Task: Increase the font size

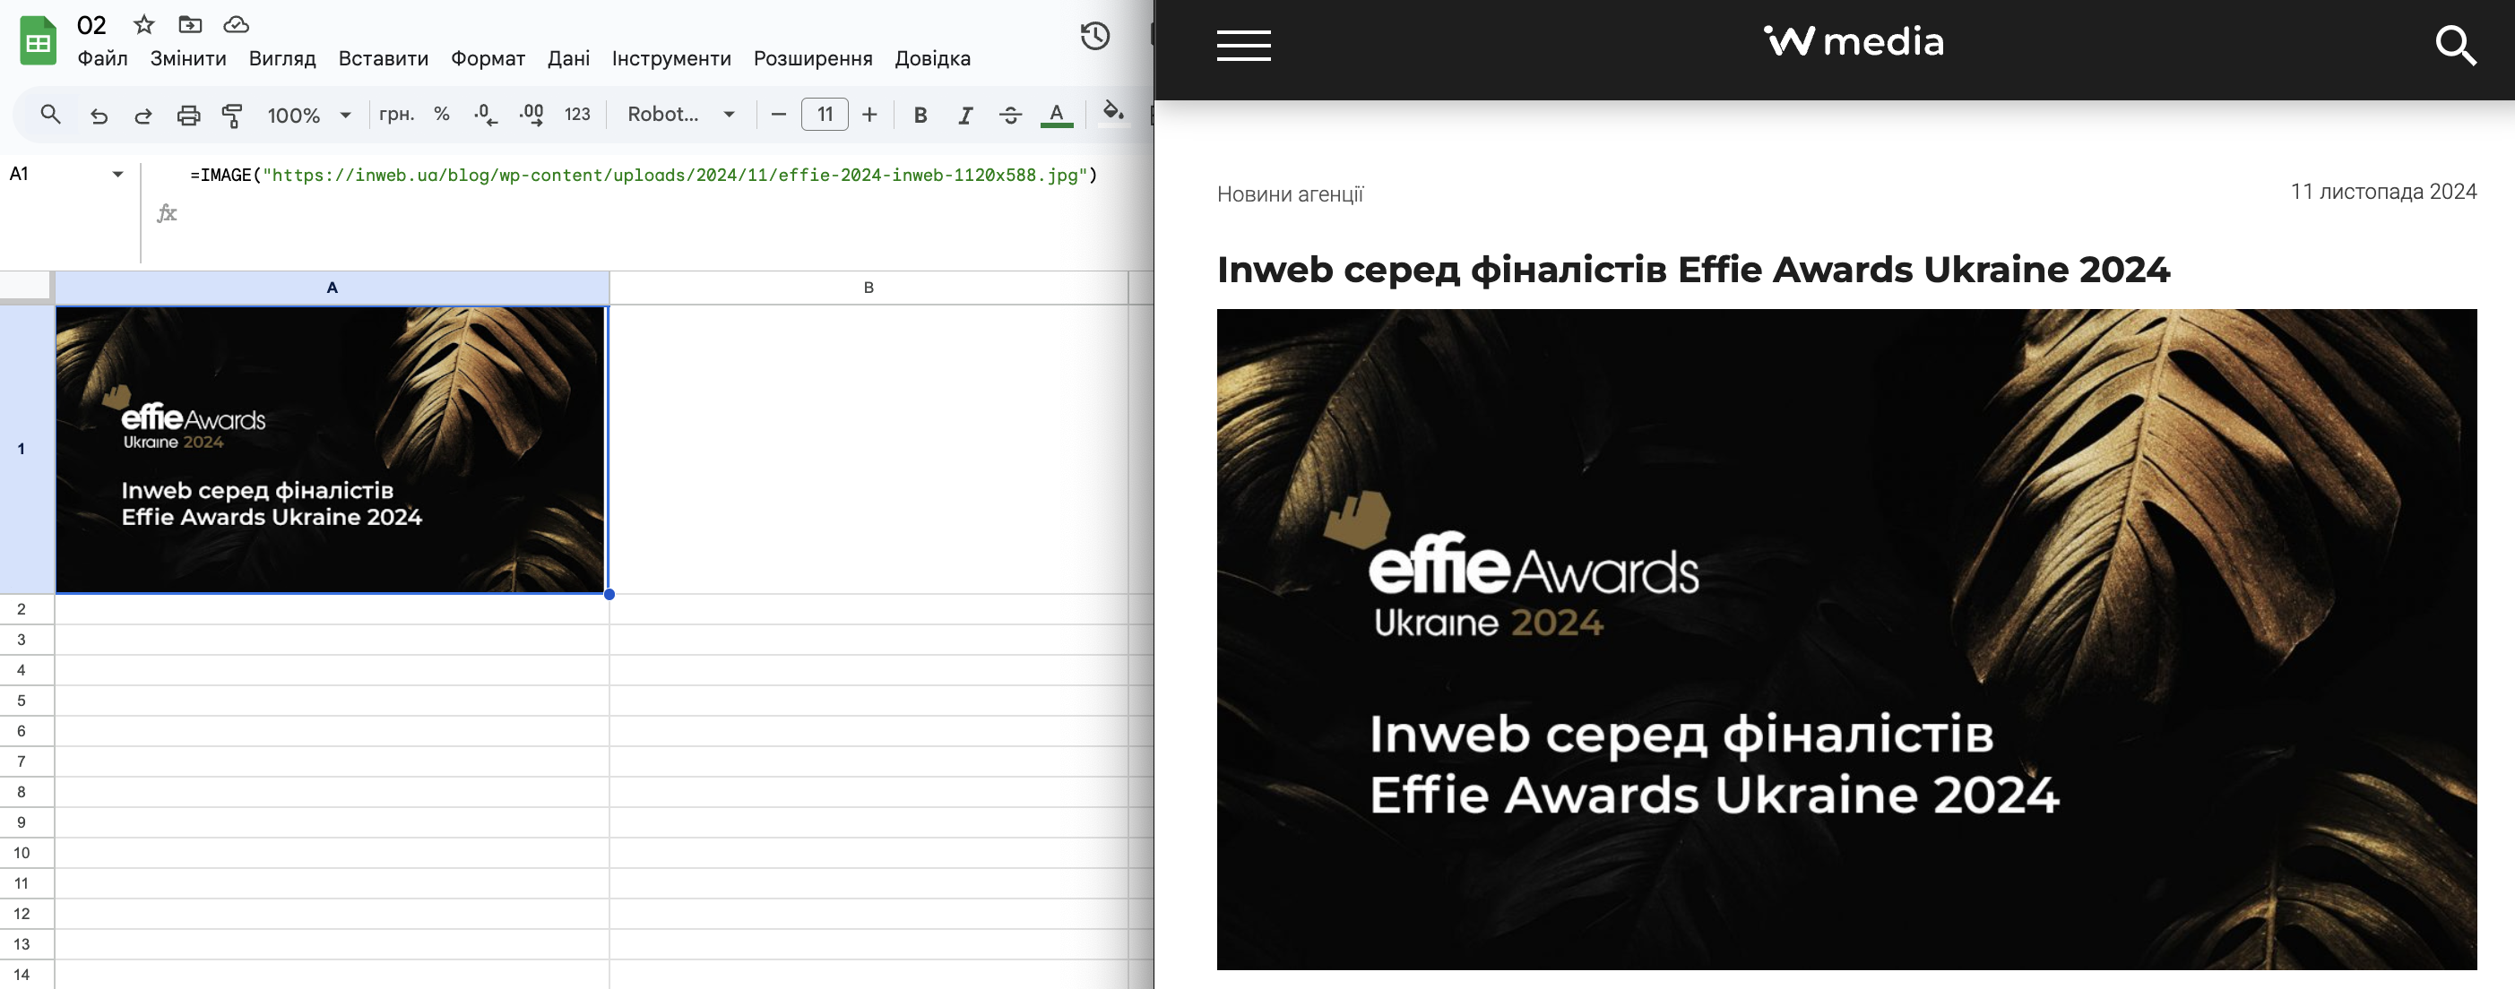Action: pyautogui.click(x=870, y=115)
